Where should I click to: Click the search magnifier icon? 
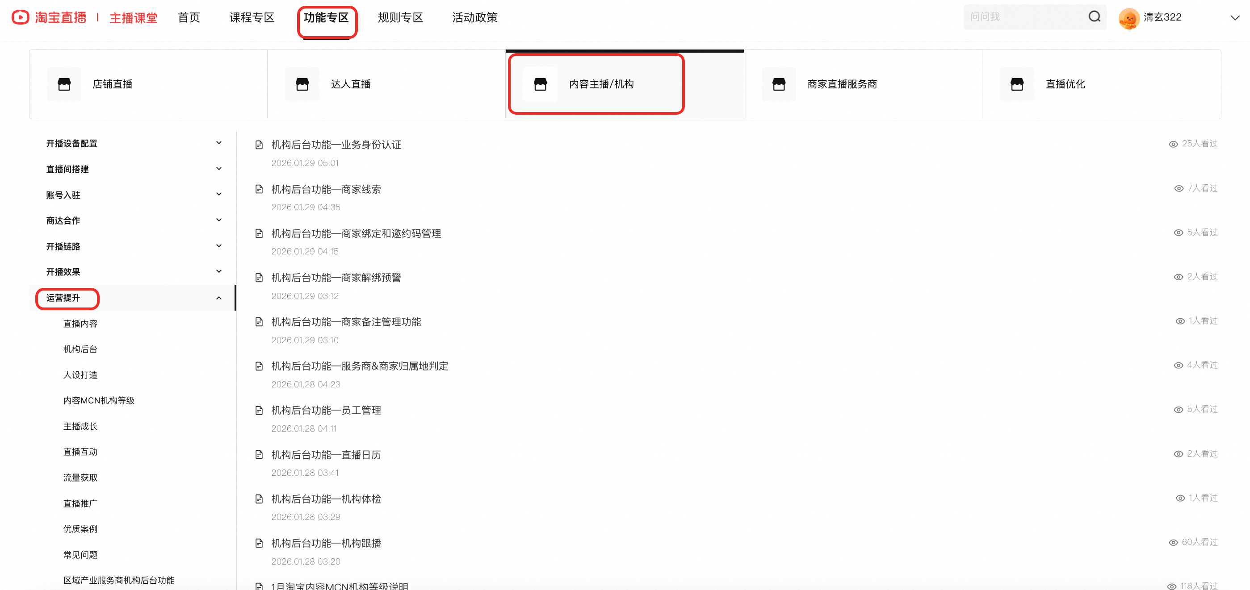click(x=1094, y=17)
